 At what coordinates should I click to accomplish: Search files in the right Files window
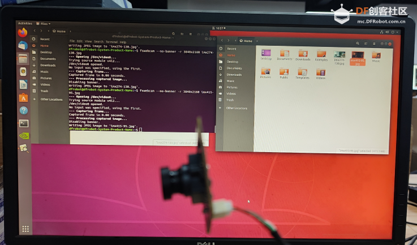point(358,44)
